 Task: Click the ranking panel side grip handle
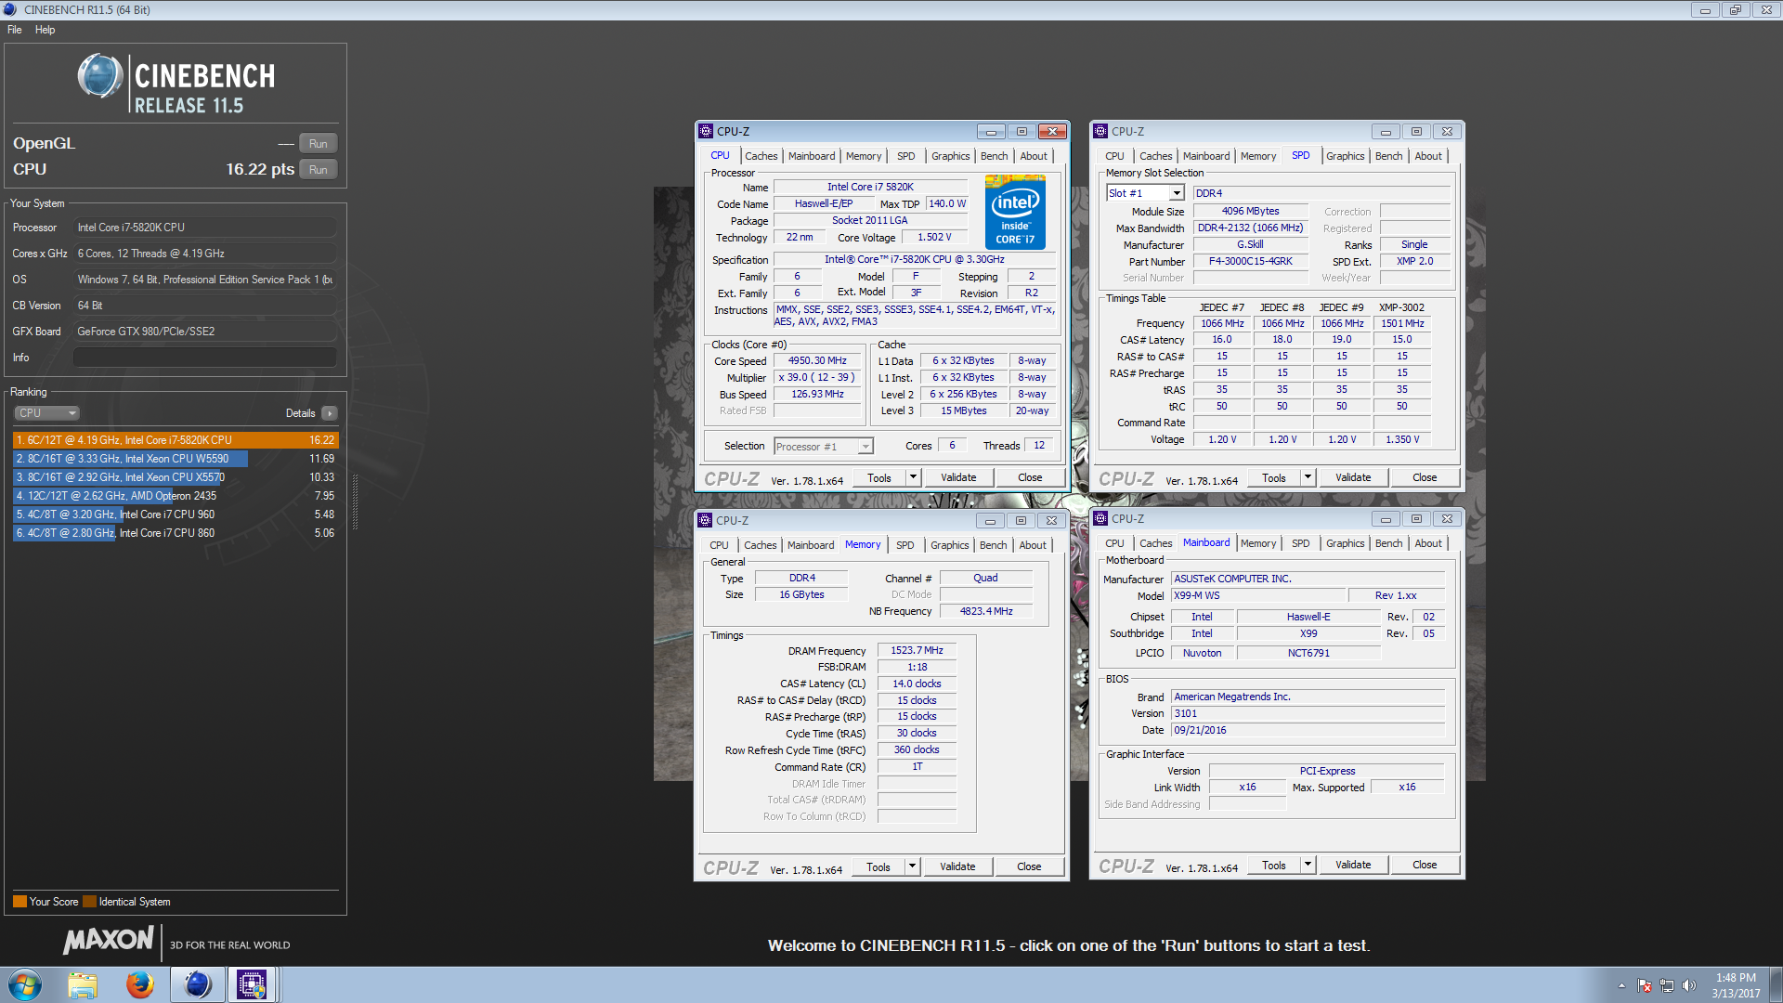(354, 501)
